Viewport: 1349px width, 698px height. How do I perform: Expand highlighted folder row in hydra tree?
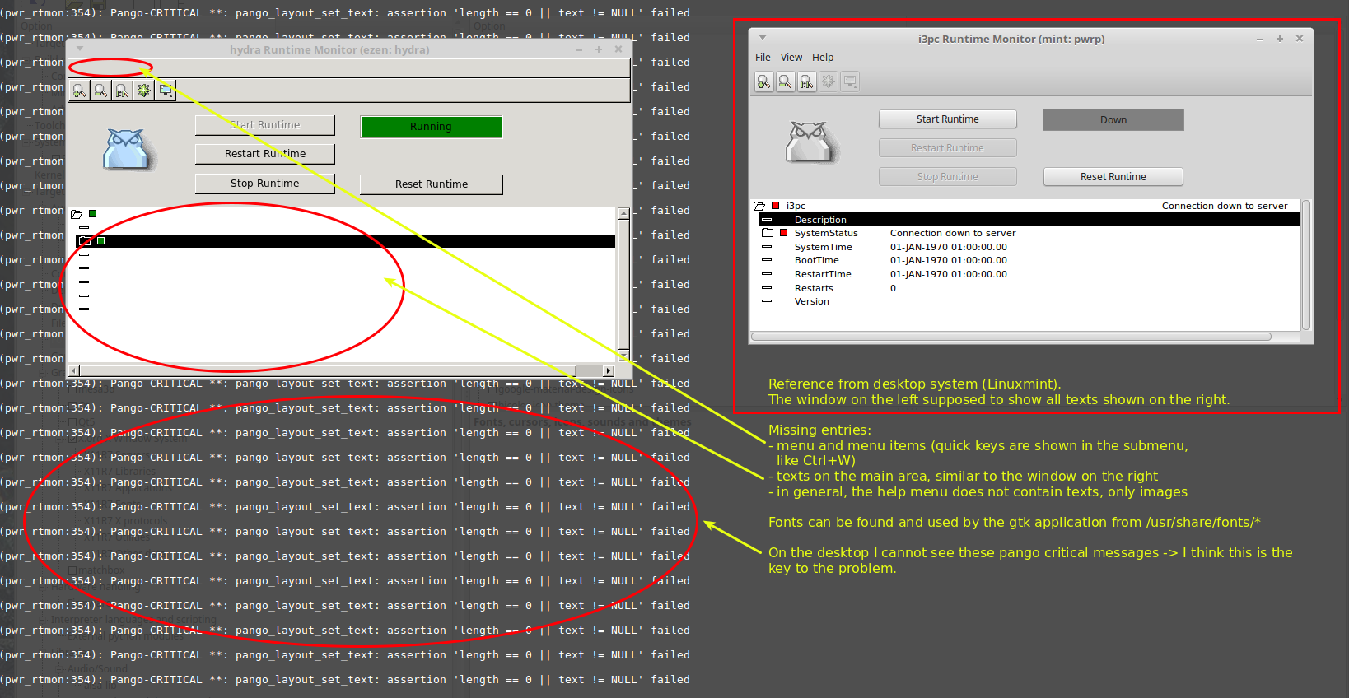(x=85, y=241)
